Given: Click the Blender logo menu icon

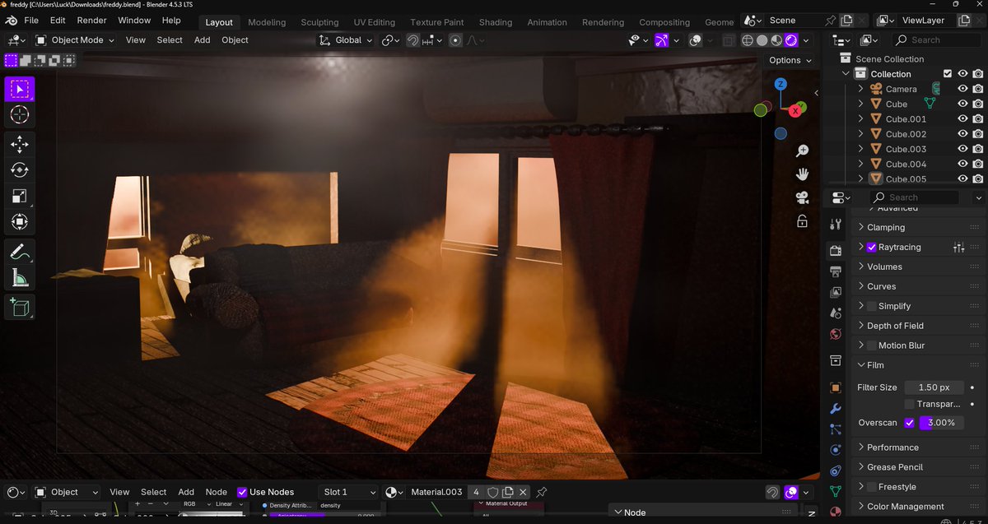Looking at the screenshot, I should click(x=11, y=21).
